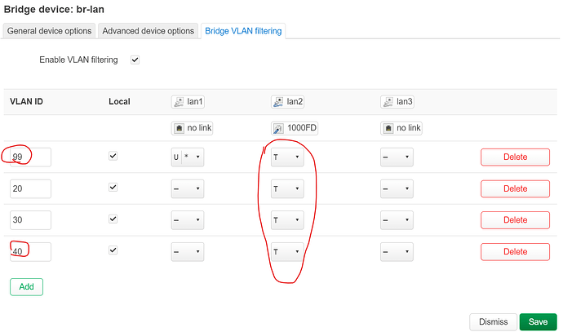Focus the VLAN ID field containing 20
This screenshot has height=332, width=563.
point(30,188)
